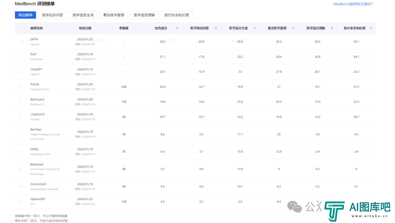Click the sort arrows beside 医学语言理解 column header
The width and height of the screenshot is (395, 223).
(332, 28)
